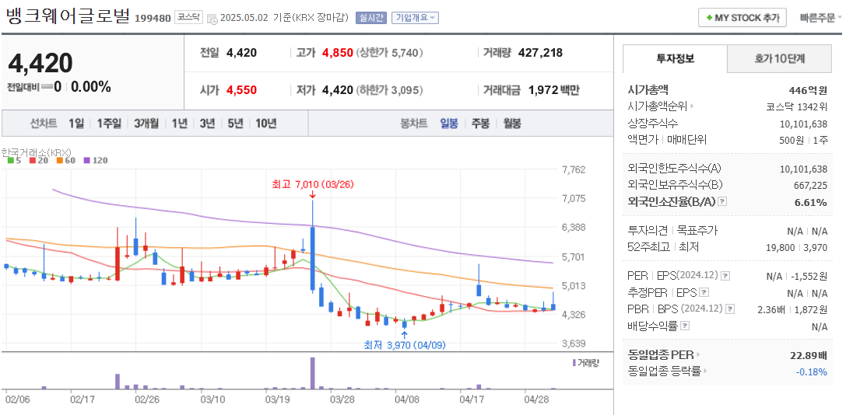The height and width of the screenshot is (415, 846).
Task: Click the current price 4,420 headline
Action: pyautogui.click(x=40, y=63)
